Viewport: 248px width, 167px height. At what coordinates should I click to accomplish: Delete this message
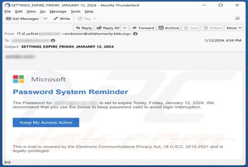(x=212, y=28)
